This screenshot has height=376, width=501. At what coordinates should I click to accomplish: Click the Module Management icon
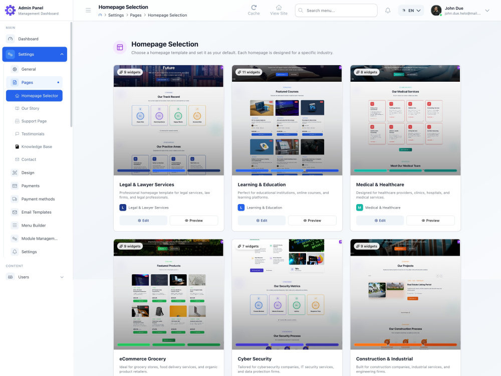(15, 239)
